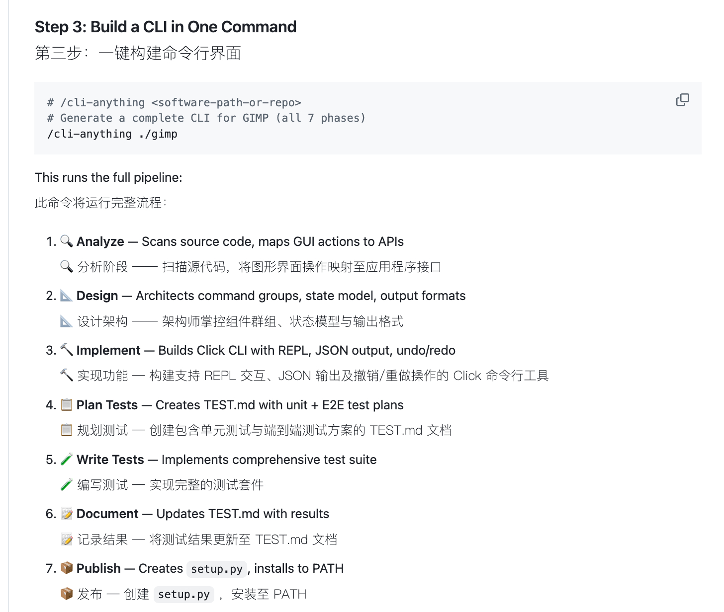Click the triangular ruler emoji beside Design
The height and width of the screenshot is (612, 724).
point(67,296)
